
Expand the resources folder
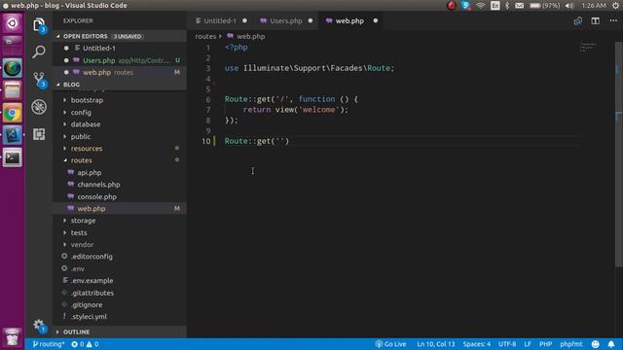click(120, 149)
